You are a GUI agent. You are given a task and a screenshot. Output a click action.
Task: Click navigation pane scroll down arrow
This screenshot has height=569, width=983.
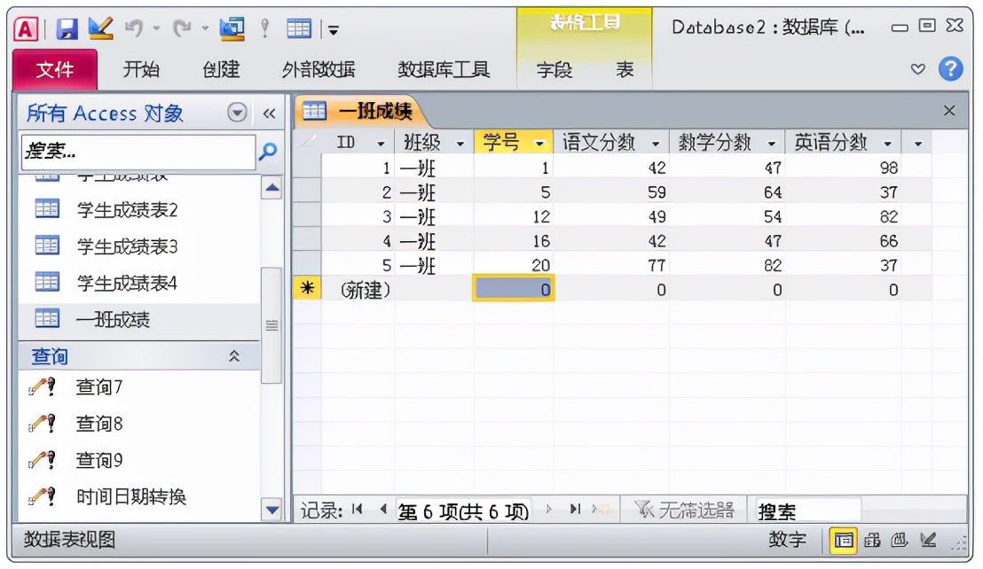271,509
